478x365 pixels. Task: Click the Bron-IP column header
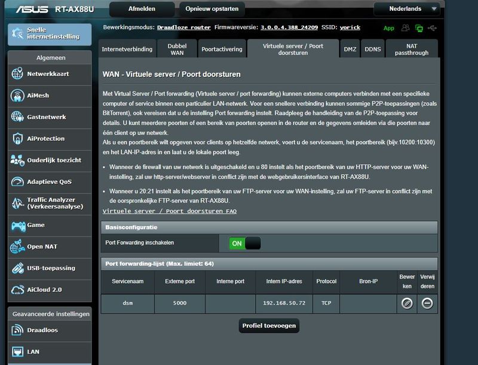(x=368, y=281)
